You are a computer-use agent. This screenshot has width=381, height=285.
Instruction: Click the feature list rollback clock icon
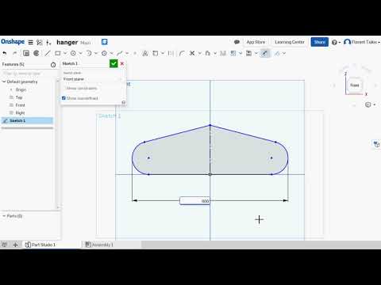(x=53, y=65)
